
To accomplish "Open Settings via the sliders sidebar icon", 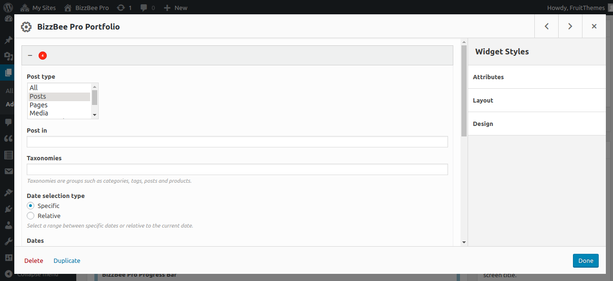I will (8, 258).
